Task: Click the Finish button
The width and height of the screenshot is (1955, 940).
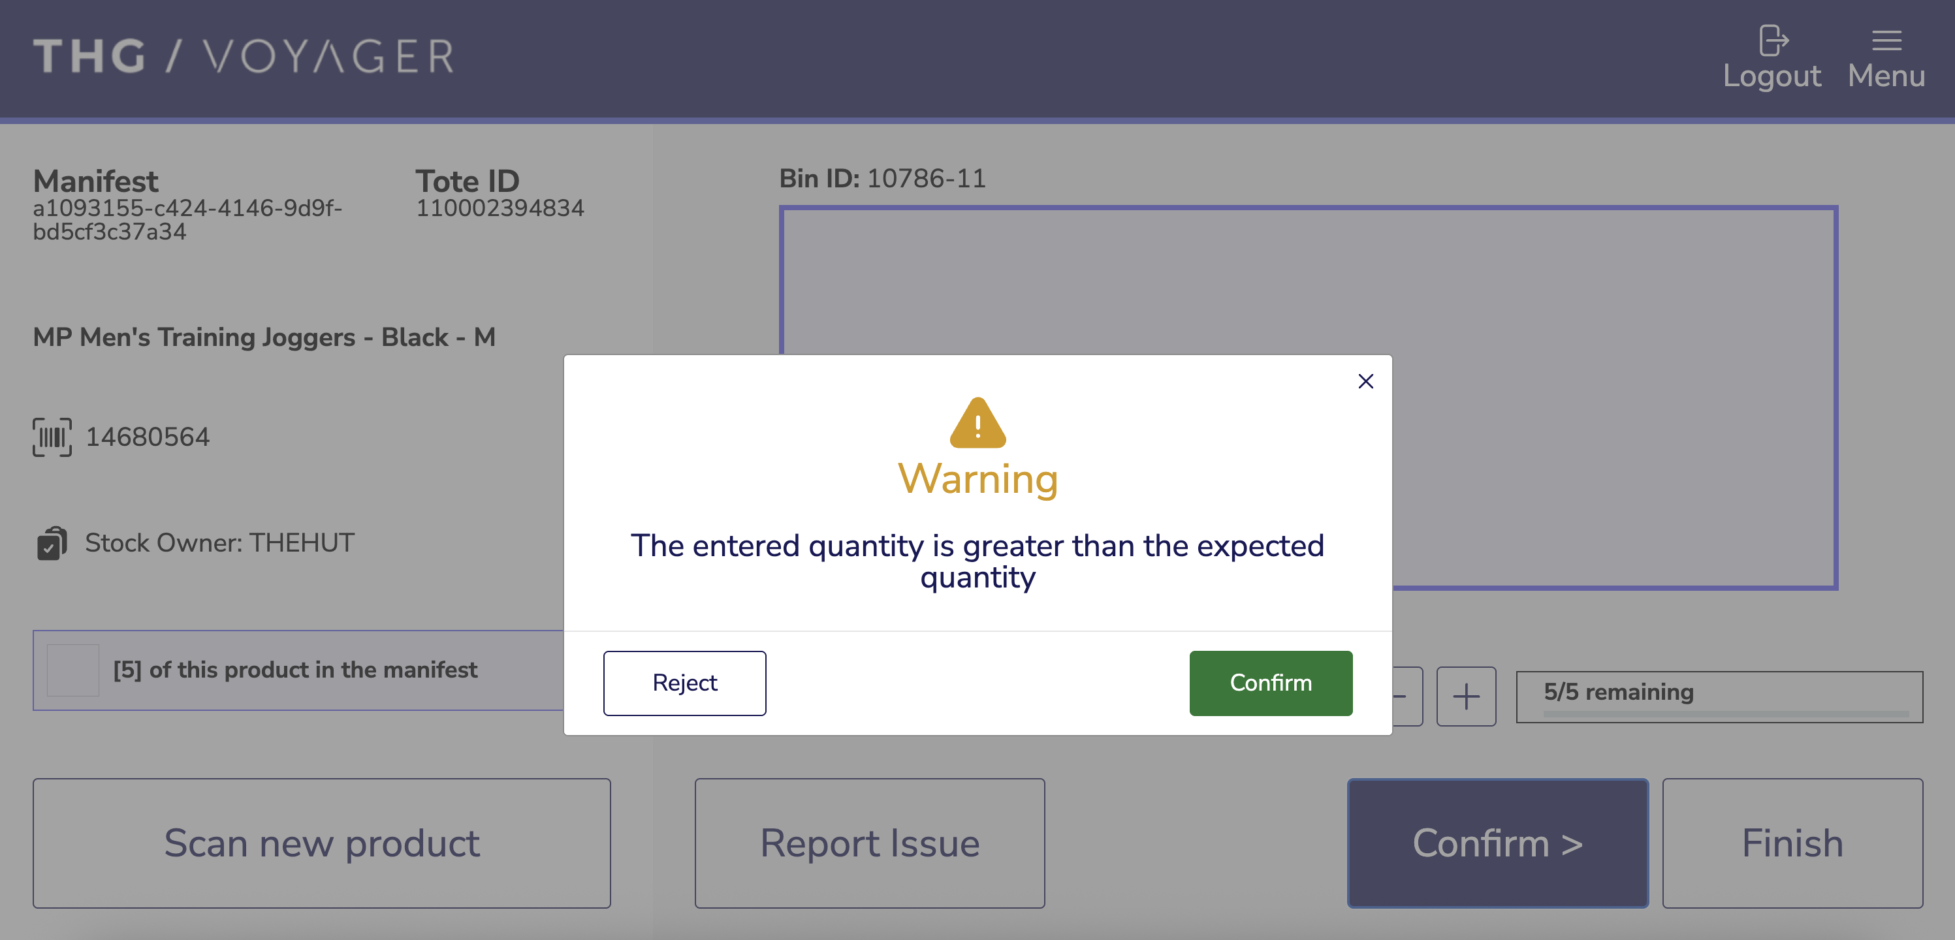Action: pyautogui.click(x=1792, y=843)
